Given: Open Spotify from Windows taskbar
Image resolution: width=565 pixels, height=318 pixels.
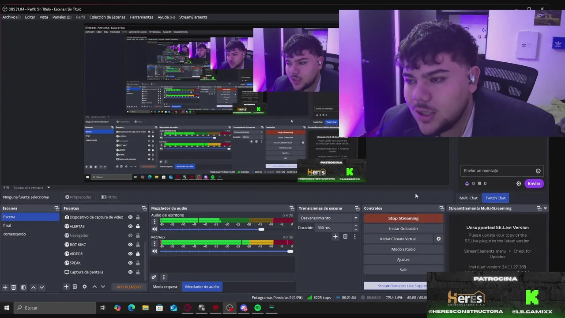Looking at the screenshot, I should [258, 308].
